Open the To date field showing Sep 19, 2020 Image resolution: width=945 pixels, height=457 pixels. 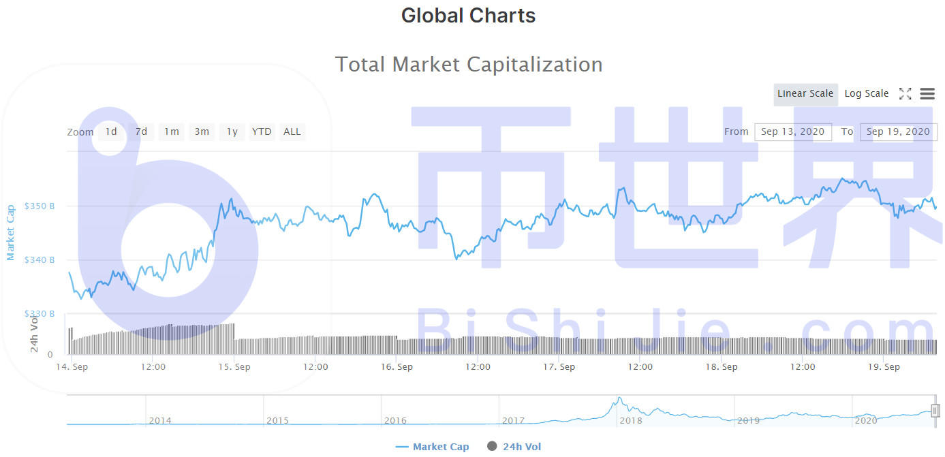coord(898,131)
